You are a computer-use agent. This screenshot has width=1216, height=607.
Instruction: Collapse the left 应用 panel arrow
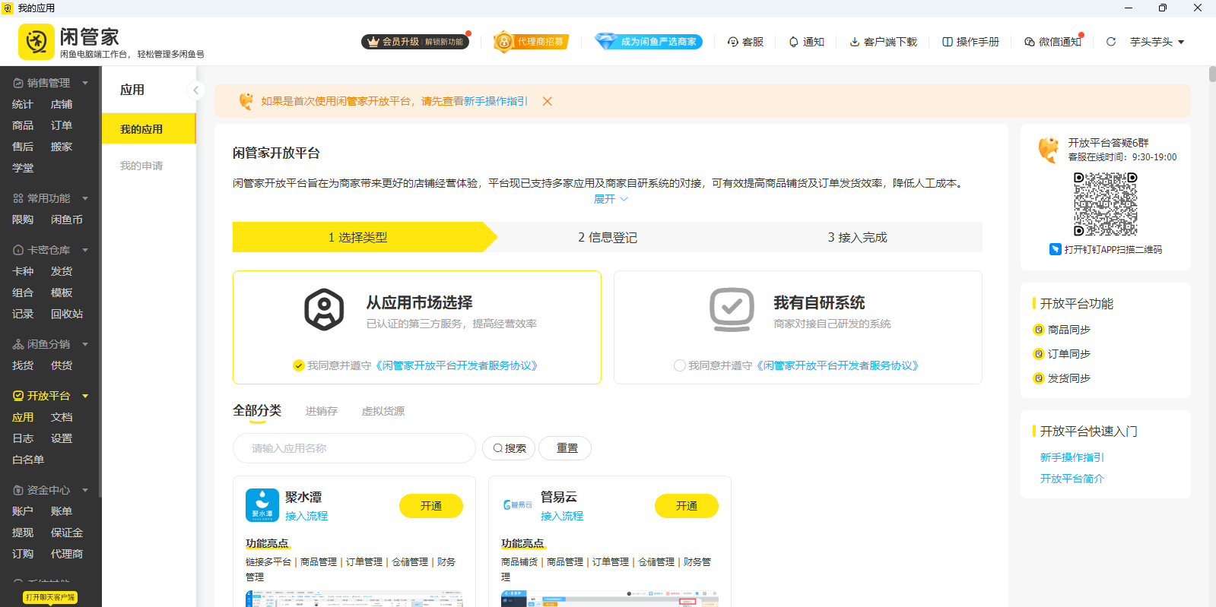(195, 90)
